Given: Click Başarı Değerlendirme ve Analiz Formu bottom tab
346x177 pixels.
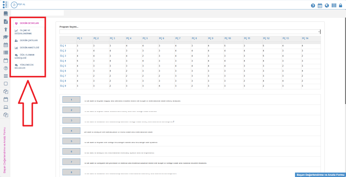Looking at the screenshot, I should coord(320,174).
